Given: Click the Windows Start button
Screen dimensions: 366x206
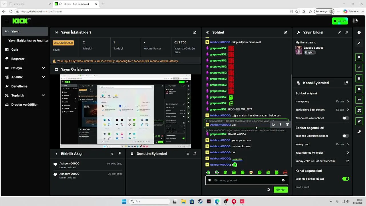Looking at the screenshot, I should pos(124,201).
